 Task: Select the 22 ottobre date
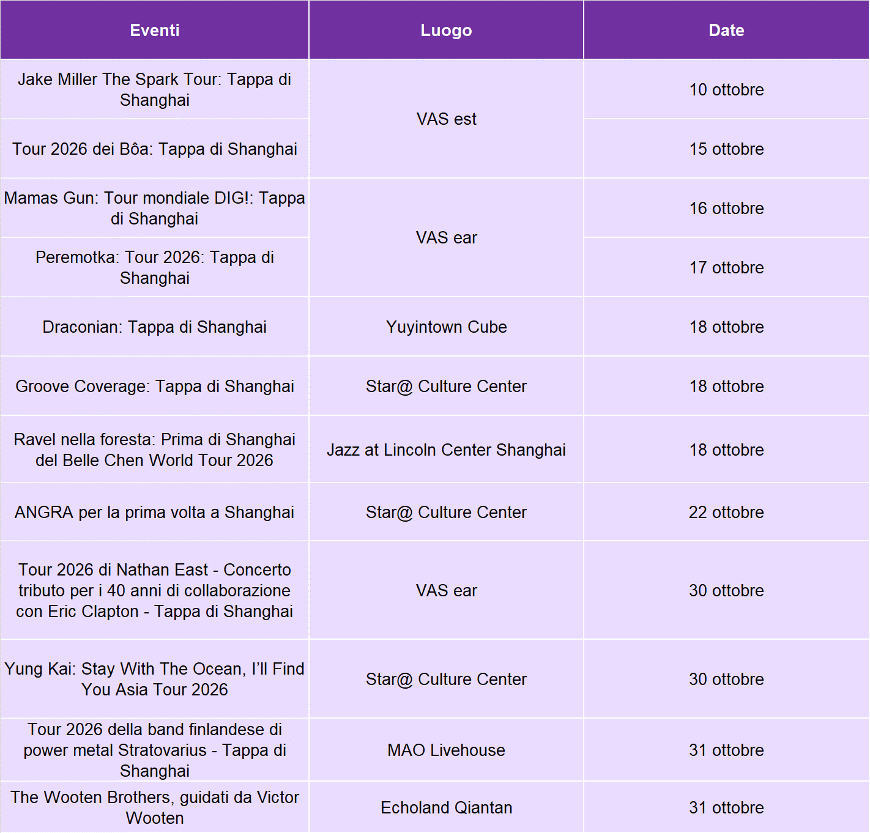[726, 512]
